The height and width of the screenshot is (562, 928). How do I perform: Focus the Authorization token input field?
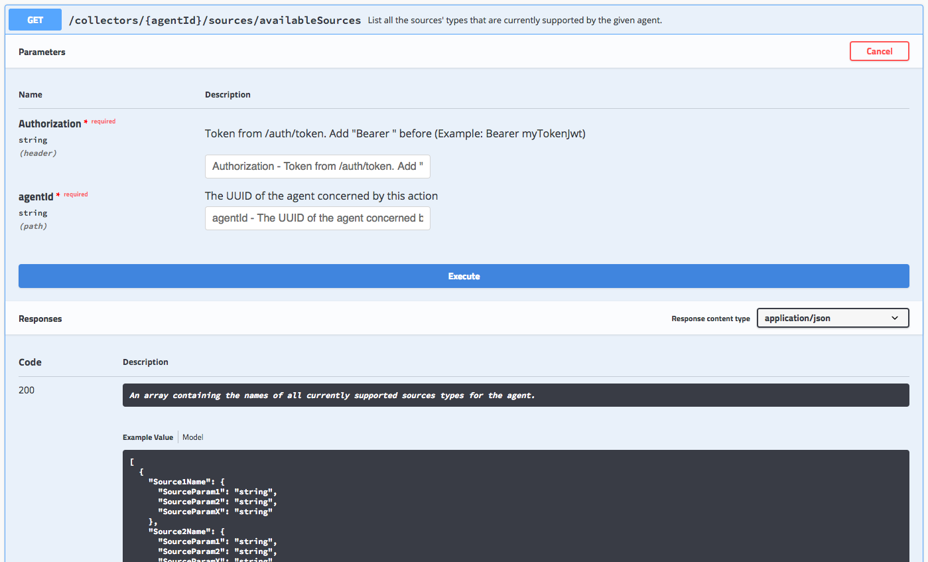(317, 167)
